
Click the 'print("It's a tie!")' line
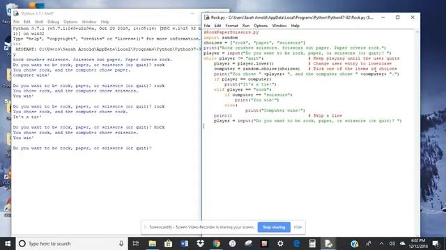pyautogui.click(x=250, y=85)
